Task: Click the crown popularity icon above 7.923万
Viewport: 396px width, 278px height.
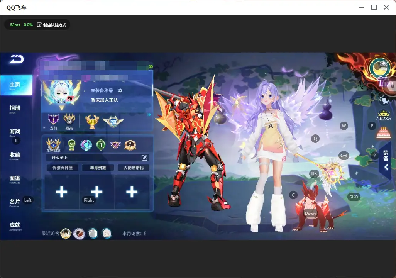Action: [384, 113]
